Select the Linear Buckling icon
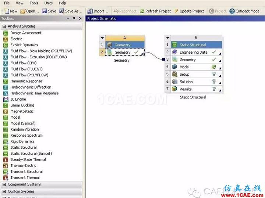 pyautogui.click(x=6, y=105)
